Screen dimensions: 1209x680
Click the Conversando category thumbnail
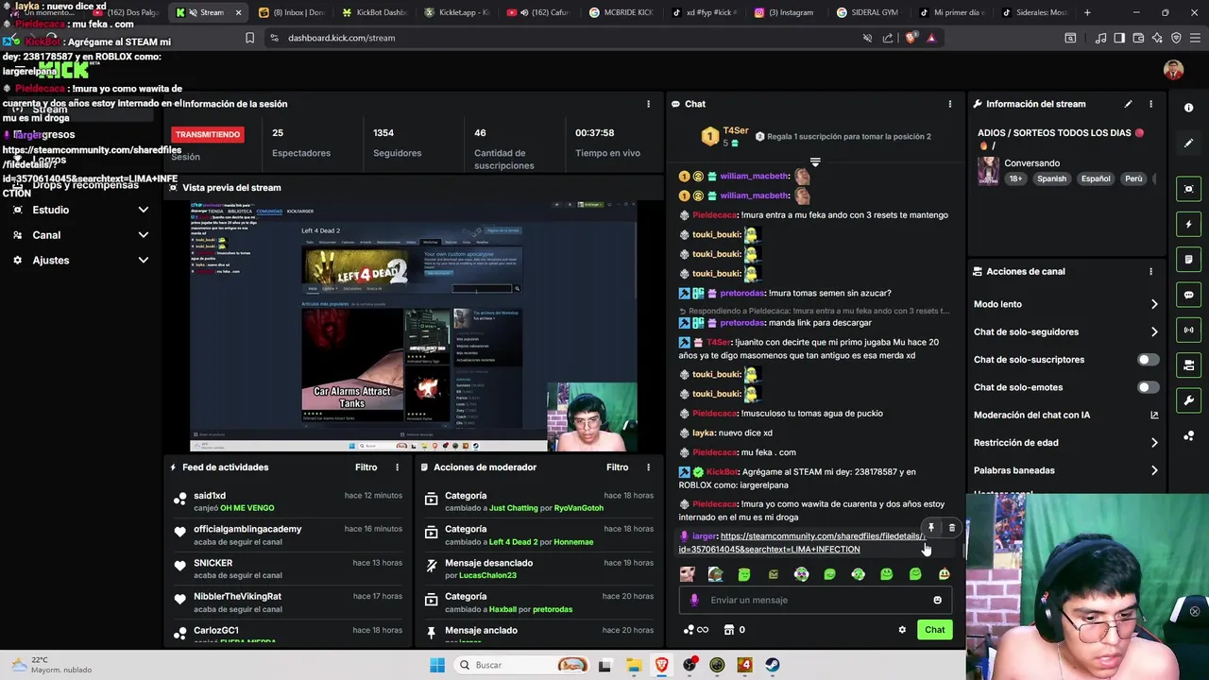(x=989, y=170)
